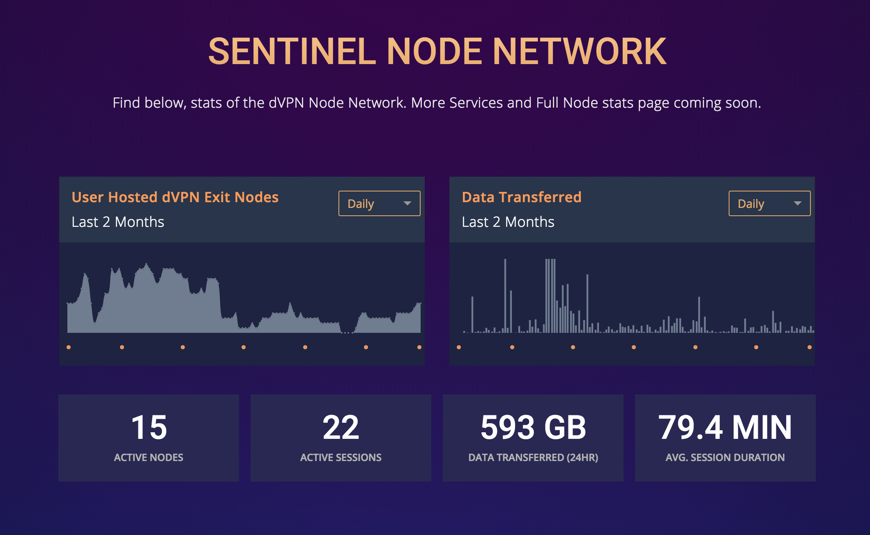The image size is (870, 535).
Task: Click the 79.4 MIN Avg. Session Duration card
Action: (x=725, y=438)
